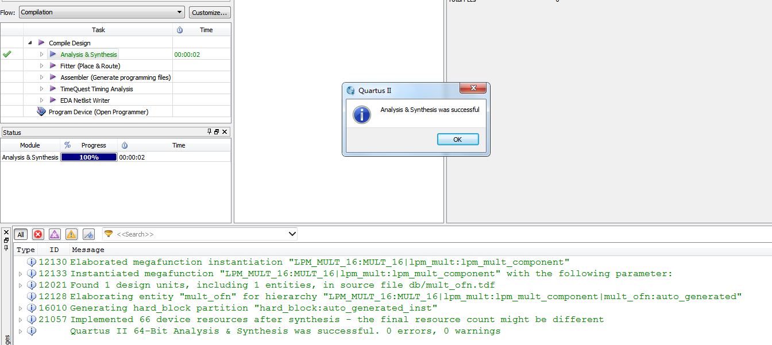This screenshot has height=345, width=772.
Task: Click the green checkmark beside Analysis & Synthesis
Action: pyautogui.click(x=7, y=55)
